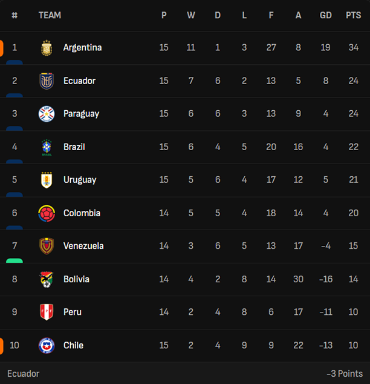Click the Ecuador team crest icon
The image size is (370, 384).
[47, 81]
